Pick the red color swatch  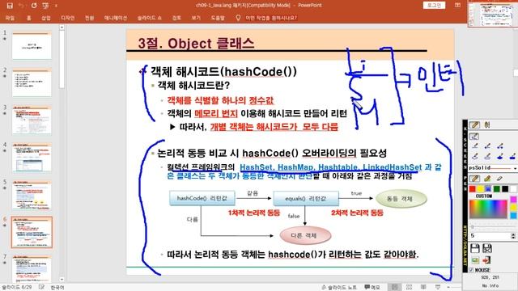[x=473, y=188]
